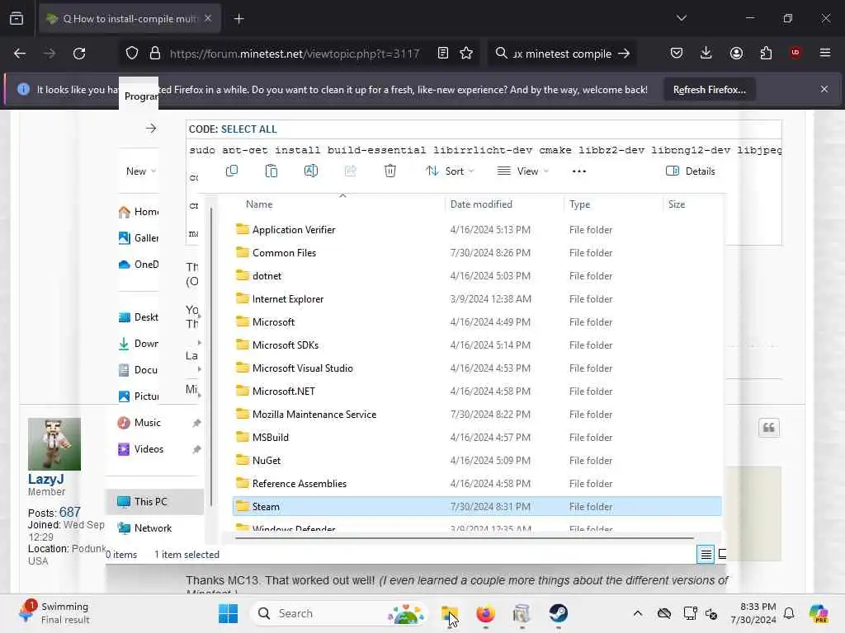Toggle the Details pane button
845x633 pixels.
pyautogui.click(x=691, y=171)
